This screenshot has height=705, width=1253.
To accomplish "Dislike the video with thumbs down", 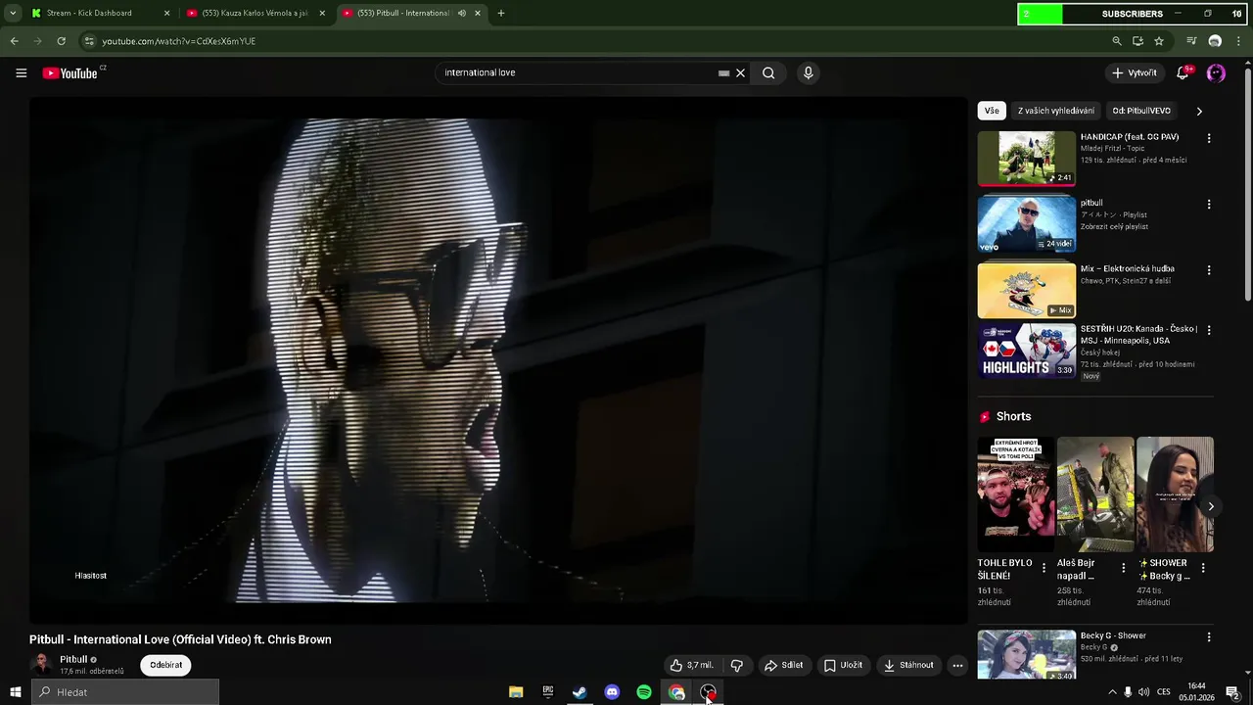I will click(737, 665).
